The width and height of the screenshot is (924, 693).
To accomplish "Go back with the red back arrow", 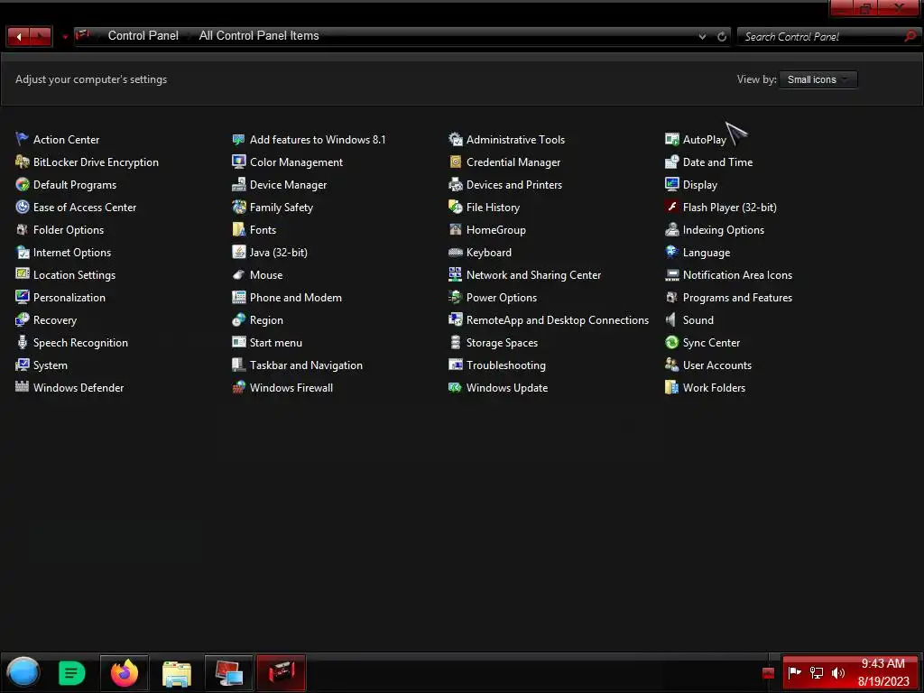I will click(x=18, y=36).
